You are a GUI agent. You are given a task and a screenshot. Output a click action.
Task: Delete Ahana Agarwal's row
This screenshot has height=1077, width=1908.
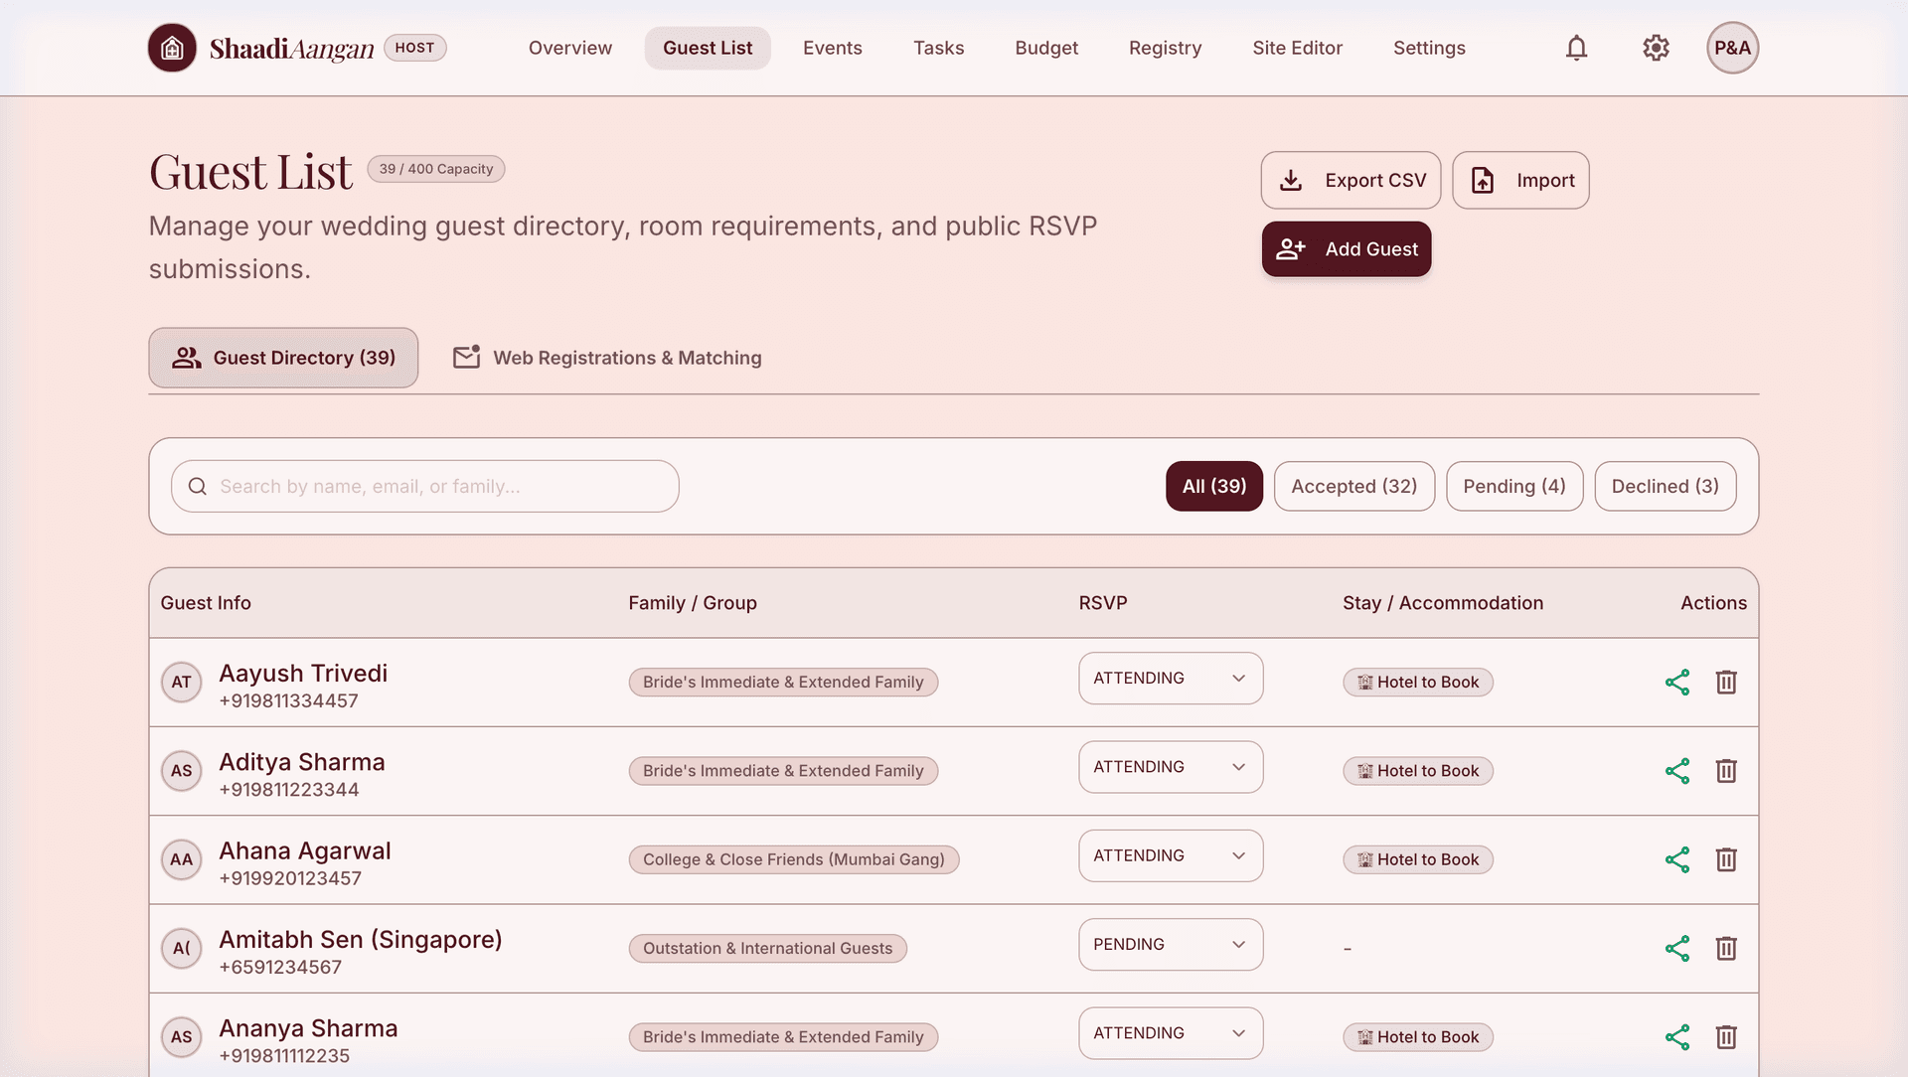1726,859
